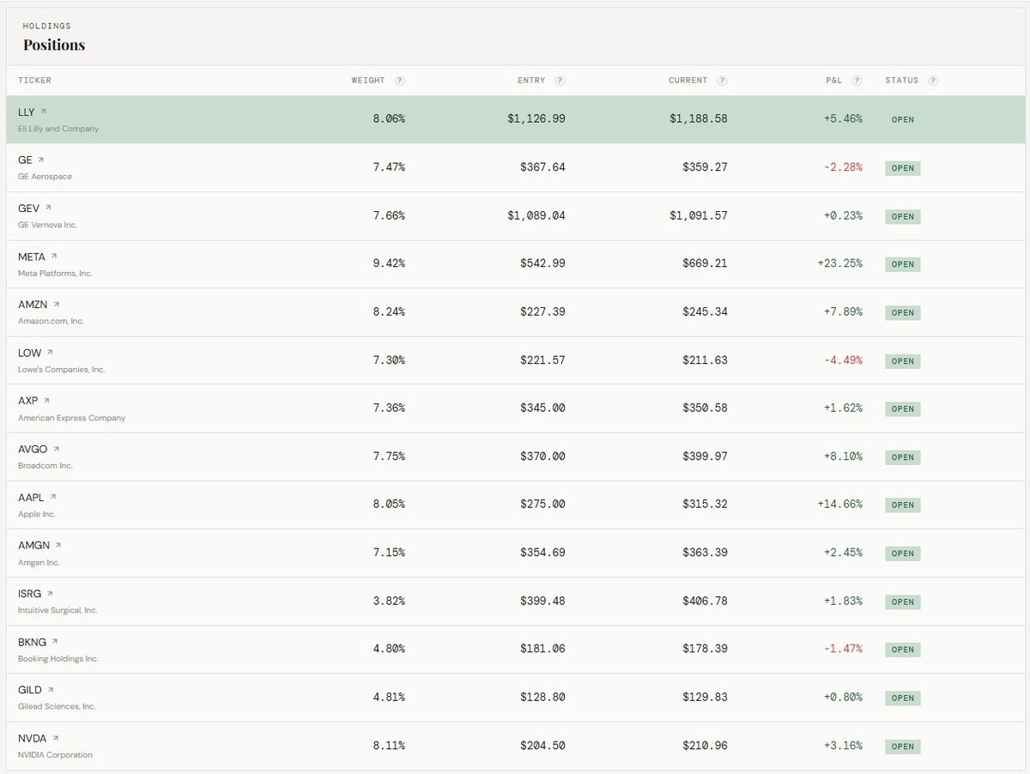The height and width of the screenshot is (774, 1030).
Task: Open external link arrow next to META
Action: [x=54, y=256]
